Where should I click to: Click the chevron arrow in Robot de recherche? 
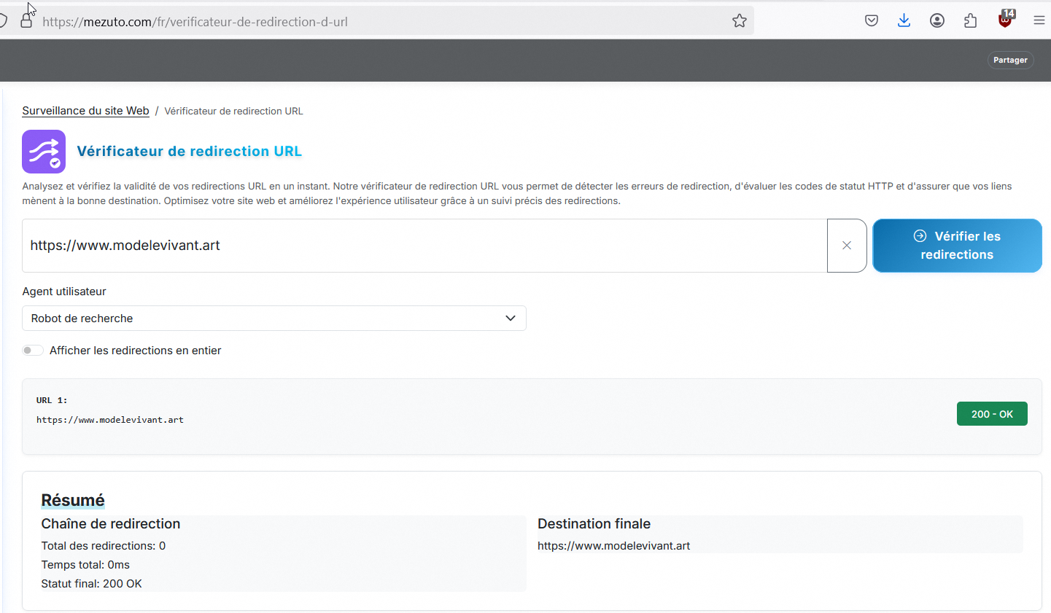tap(511, 319)
